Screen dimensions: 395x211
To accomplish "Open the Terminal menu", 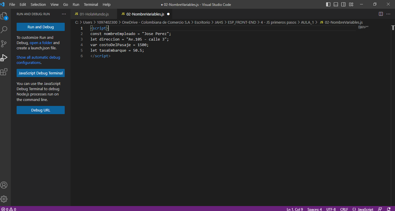I will coord(91,4).
